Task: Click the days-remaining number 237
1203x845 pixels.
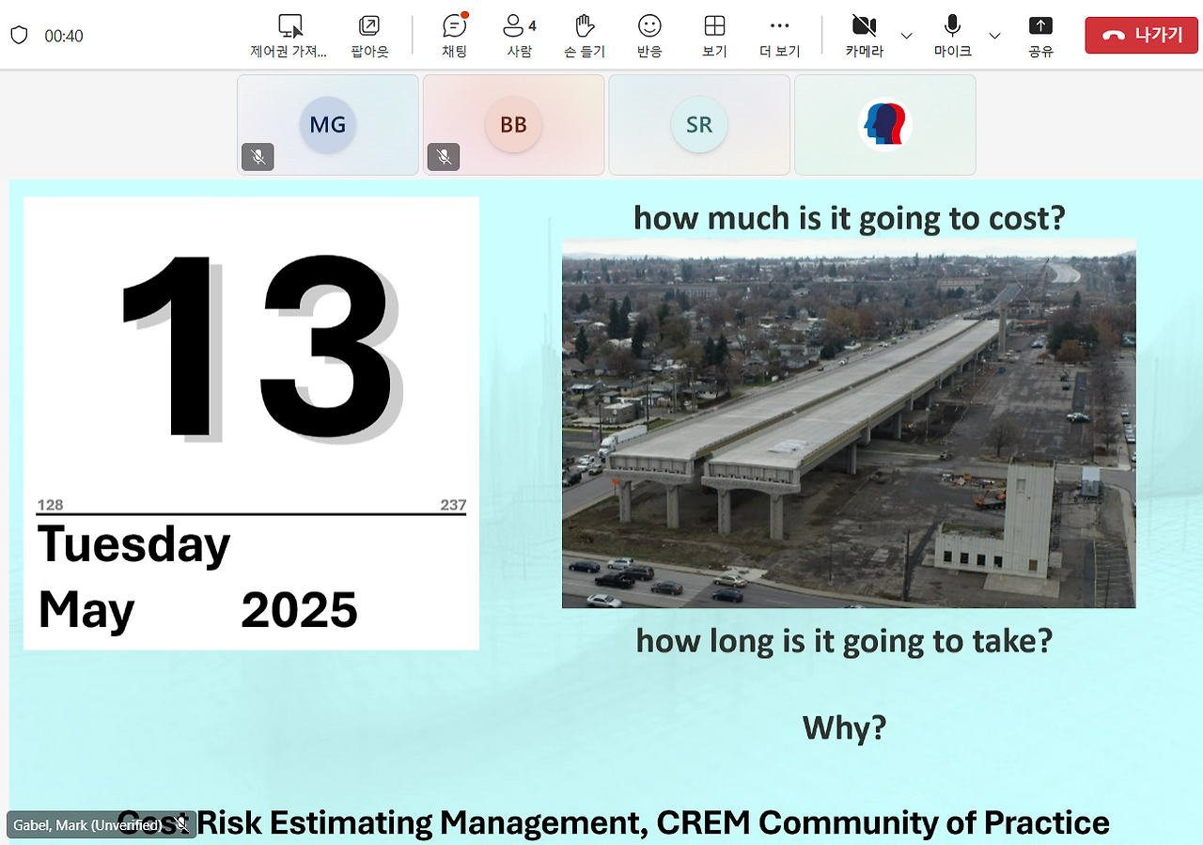Action: pos(453,505)
